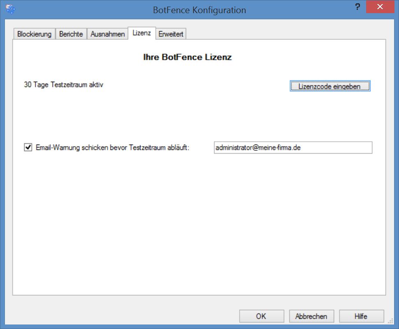Click the Lizenzcode eingeben button

coord(330,86)
